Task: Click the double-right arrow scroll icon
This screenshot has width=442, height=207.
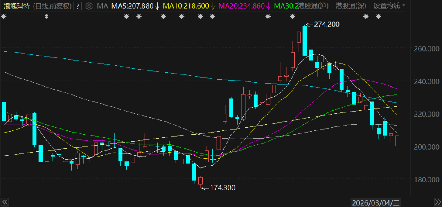Action: pos(436,202)
